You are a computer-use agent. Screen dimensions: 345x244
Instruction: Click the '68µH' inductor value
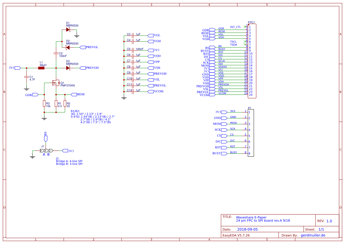point(43,65)
